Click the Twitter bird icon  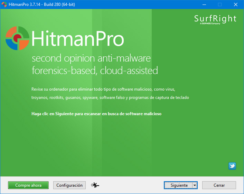(x=232, y=166)
